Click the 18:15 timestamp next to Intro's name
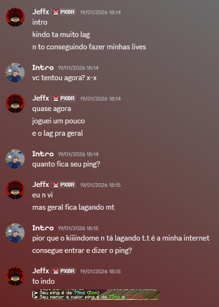219x307 pixels. pyautogui.click(x=78, y=228)
